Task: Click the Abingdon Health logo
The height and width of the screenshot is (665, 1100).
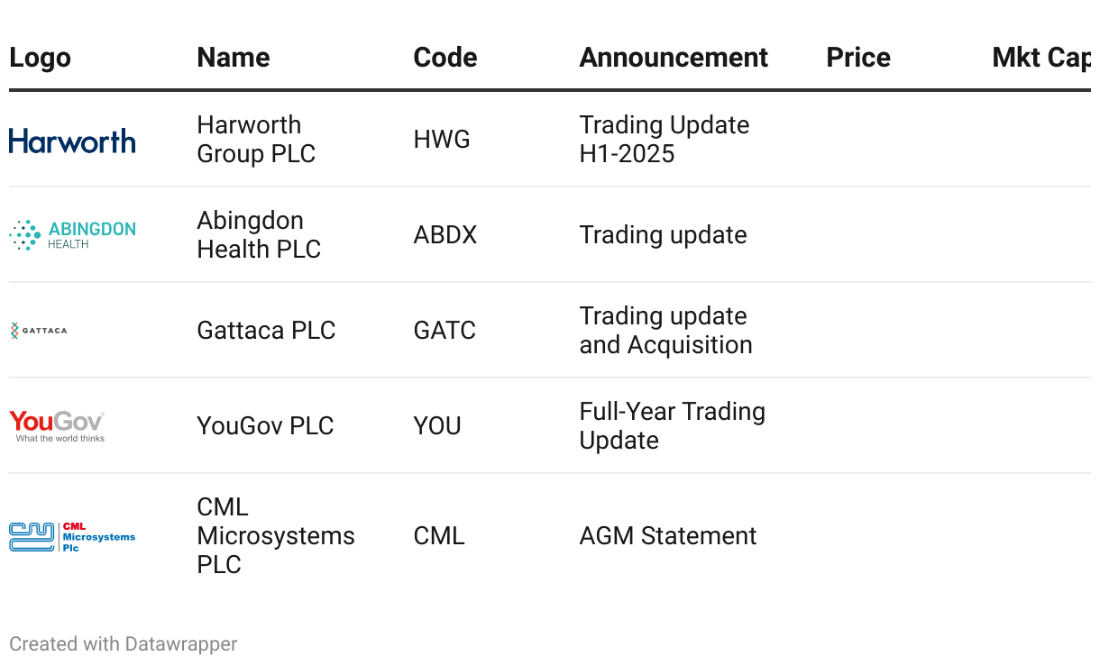Action: coord(72,235)
